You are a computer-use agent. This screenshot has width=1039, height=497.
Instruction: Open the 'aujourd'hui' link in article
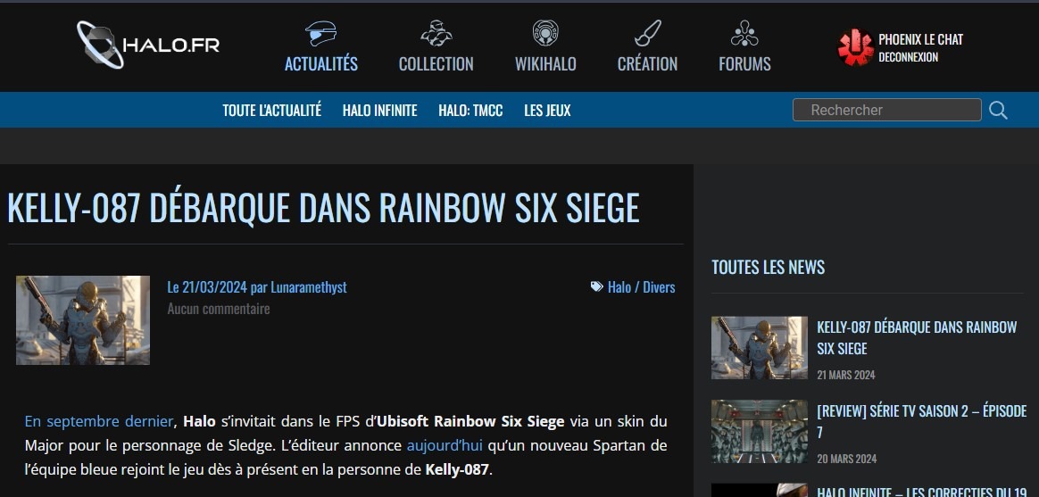point(445,445)
